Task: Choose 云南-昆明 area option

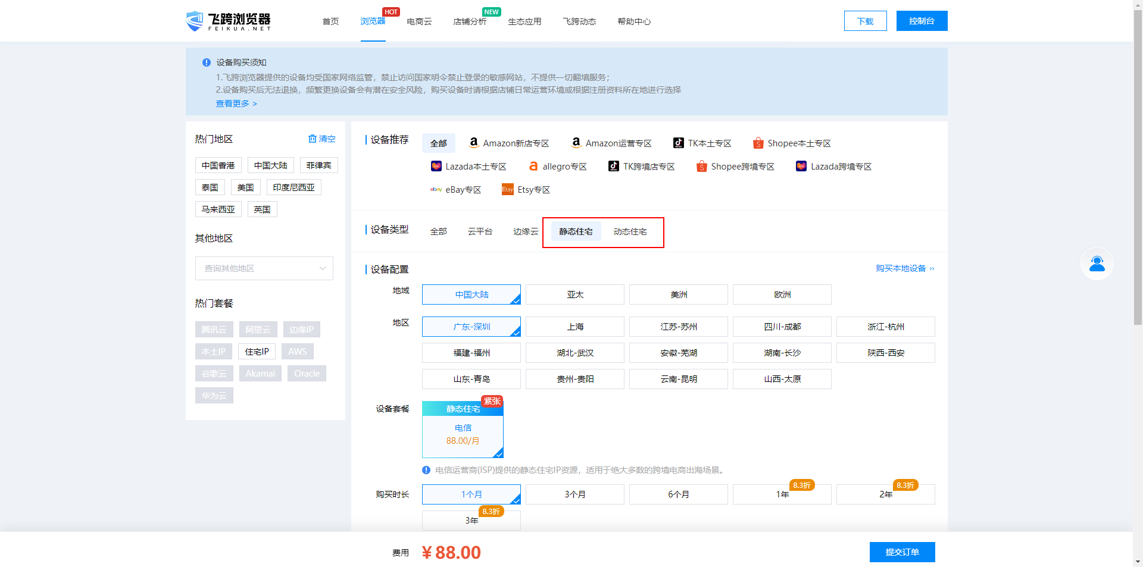Action: click(679, 379)
